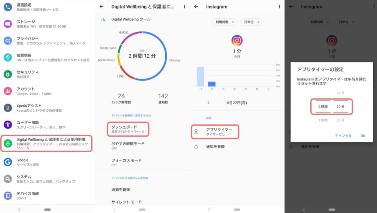The image size is (377, 213).
Task: Open セキュリティ 指紋設定 entry
Action: [x=47, y=74]
